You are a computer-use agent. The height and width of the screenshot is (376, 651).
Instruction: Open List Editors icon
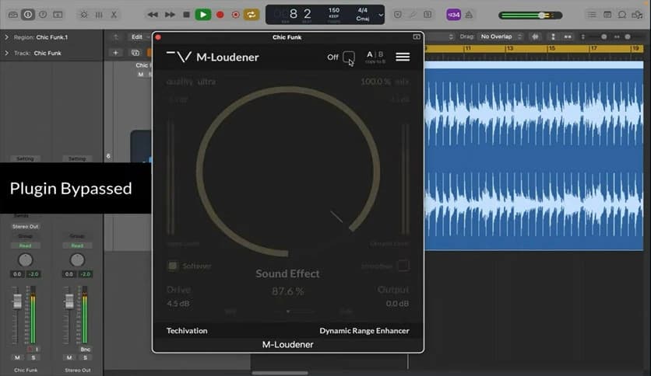click(592, 15)
